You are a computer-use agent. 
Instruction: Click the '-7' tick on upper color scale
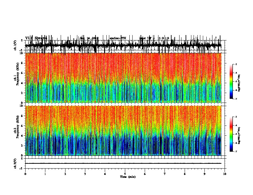coord(236,99)
